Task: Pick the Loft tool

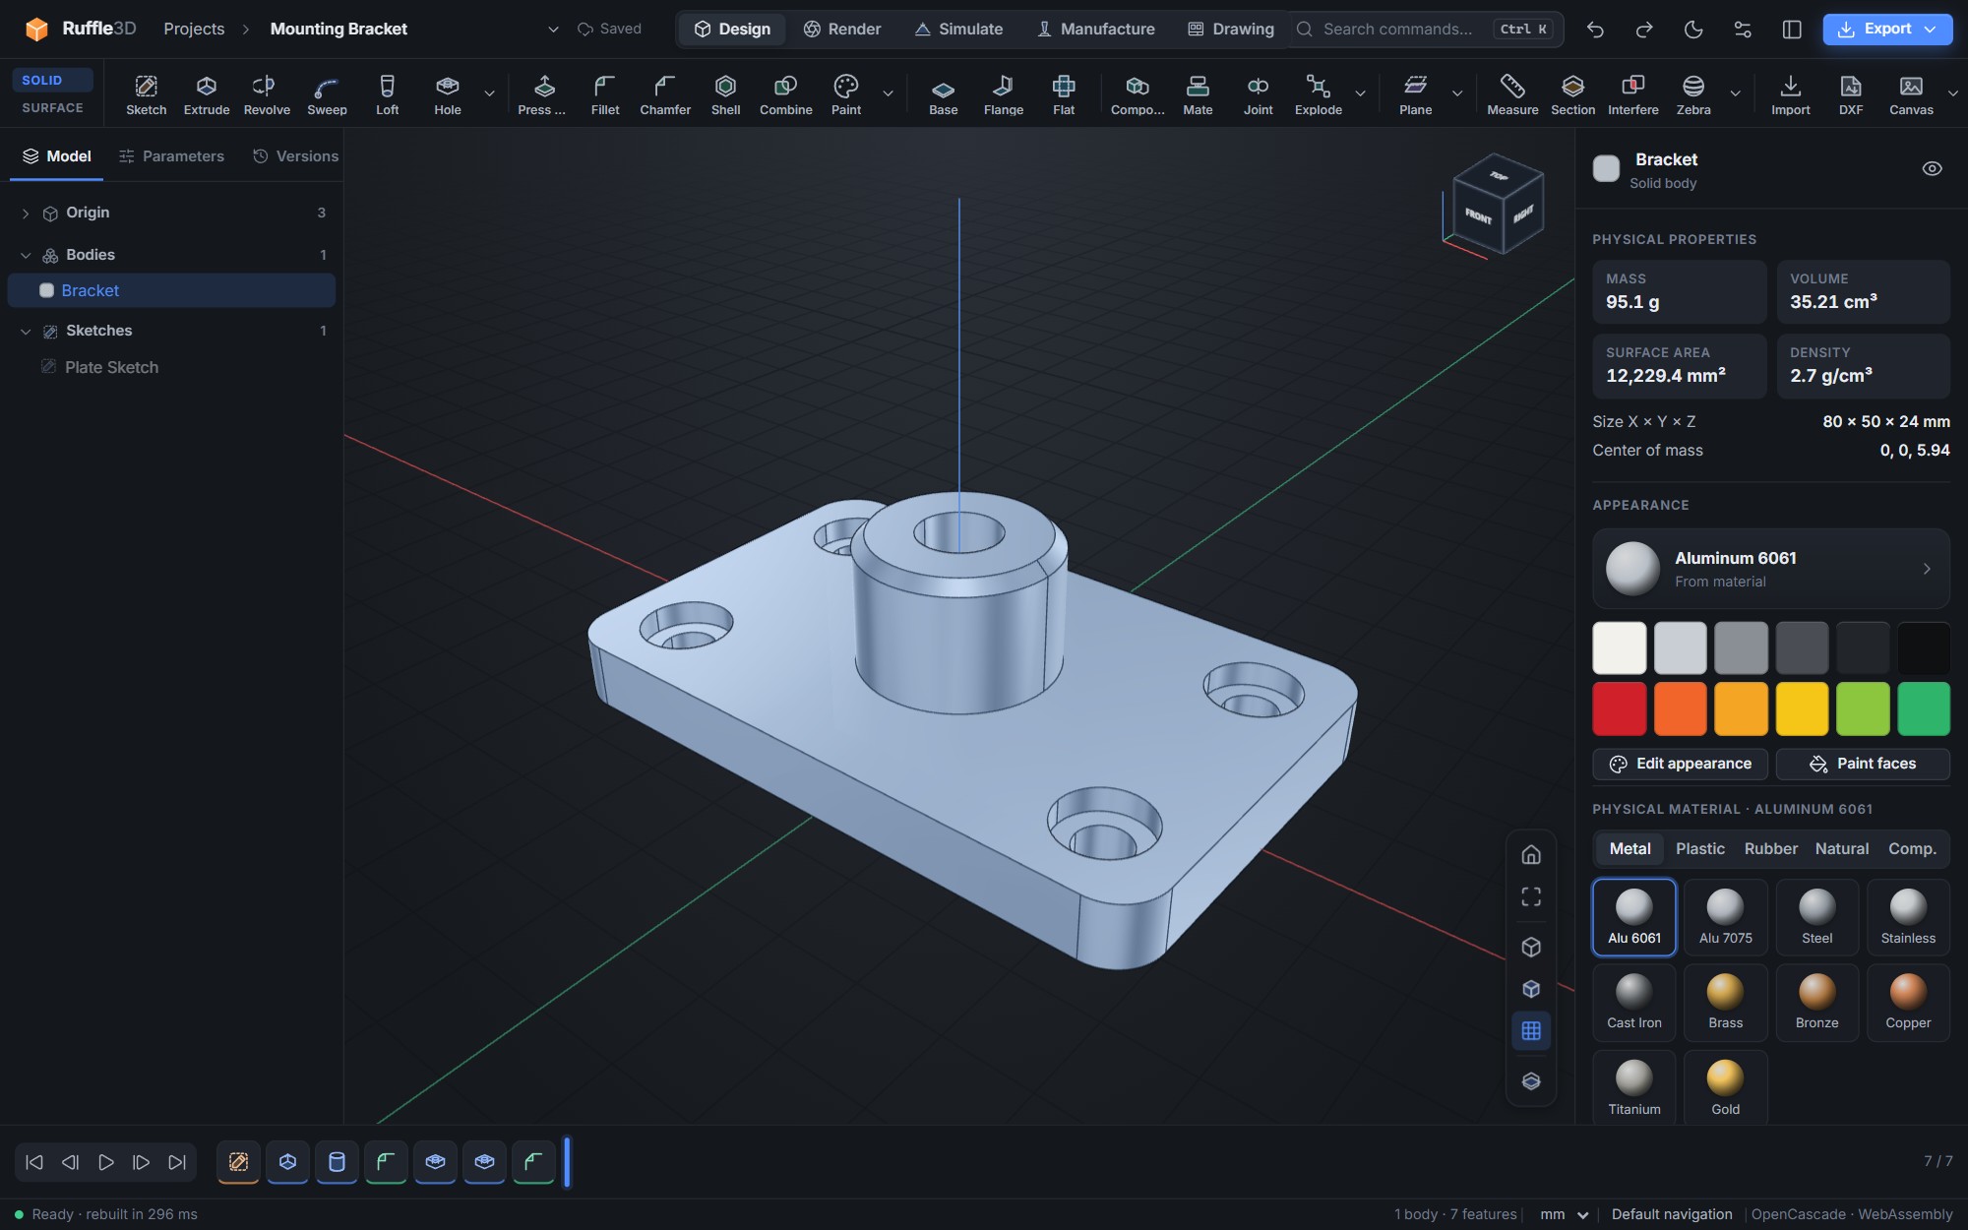Action: click(387, 94)
